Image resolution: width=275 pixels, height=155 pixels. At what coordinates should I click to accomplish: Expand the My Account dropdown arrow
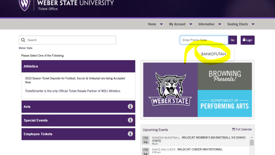pyautogui.click(x=191, y=24)
